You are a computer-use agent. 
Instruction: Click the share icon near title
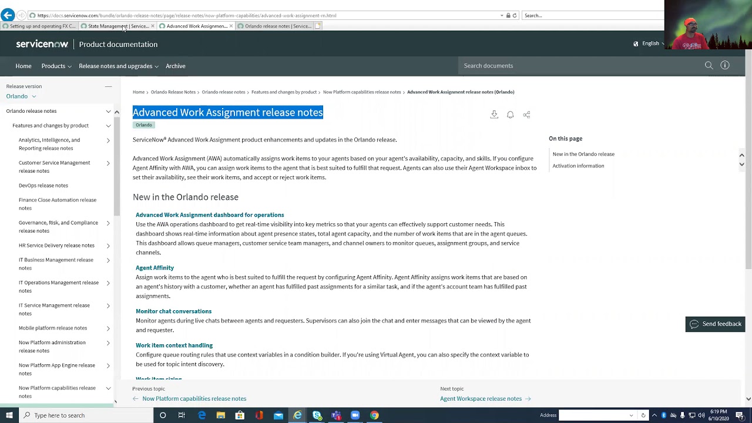tap(526, 115)
